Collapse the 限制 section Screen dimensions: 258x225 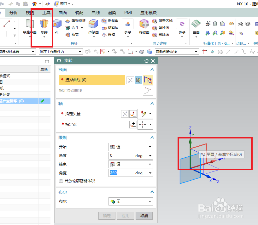152,137
